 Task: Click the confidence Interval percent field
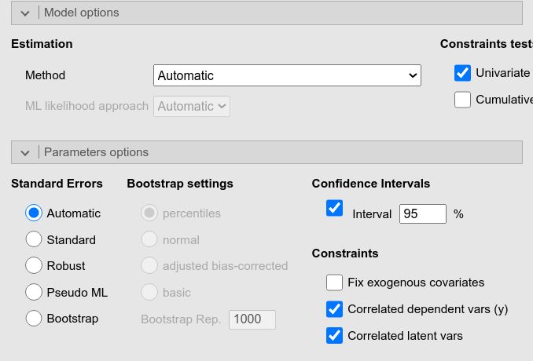(422, 213)
